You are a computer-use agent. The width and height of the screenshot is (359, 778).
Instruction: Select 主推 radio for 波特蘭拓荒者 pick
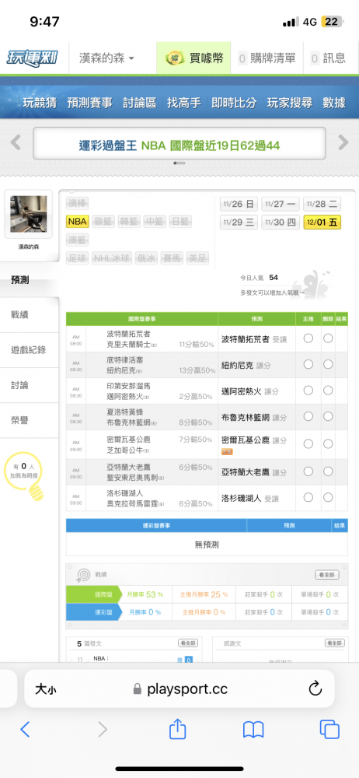(x=308, y=338)
